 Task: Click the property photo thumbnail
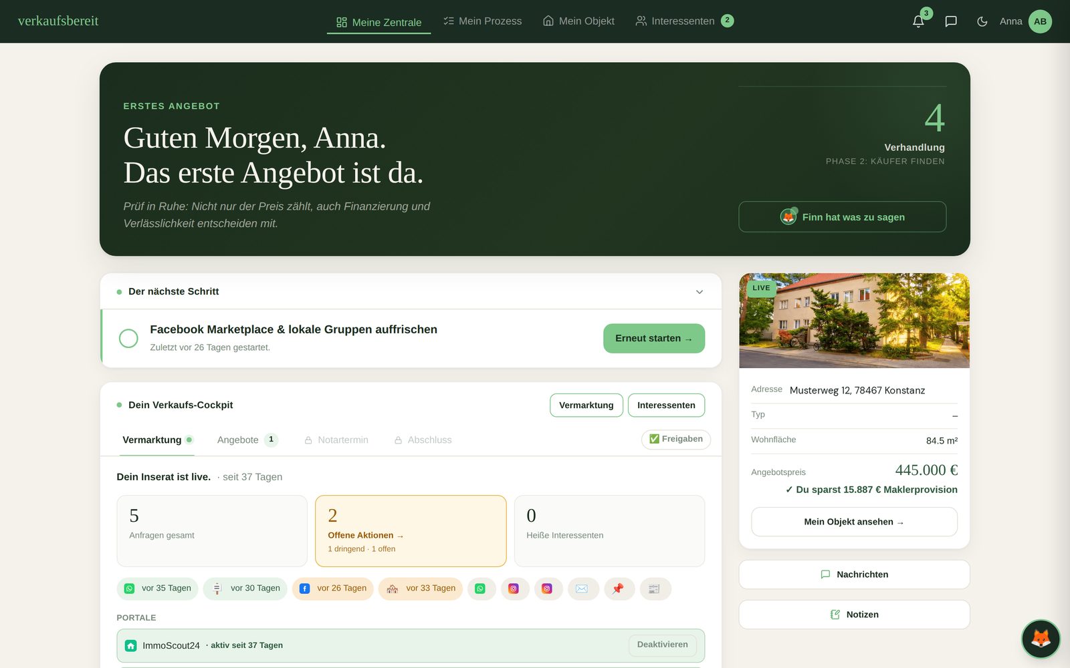[854, 321]
